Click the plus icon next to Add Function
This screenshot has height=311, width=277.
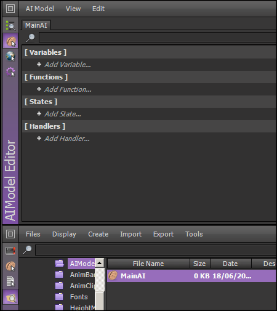(x=39, y=89)
